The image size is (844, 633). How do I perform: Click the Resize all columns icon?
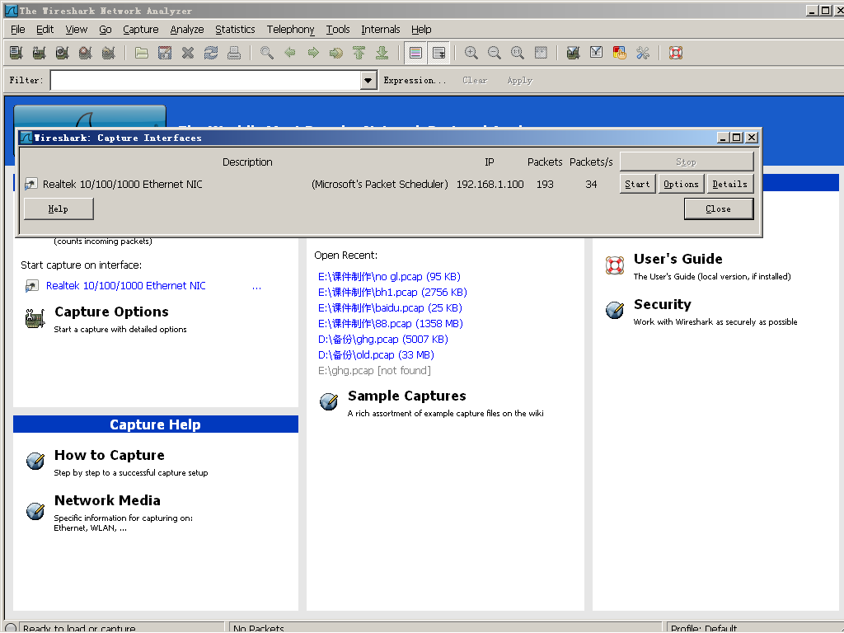click(x=541, y=53)
